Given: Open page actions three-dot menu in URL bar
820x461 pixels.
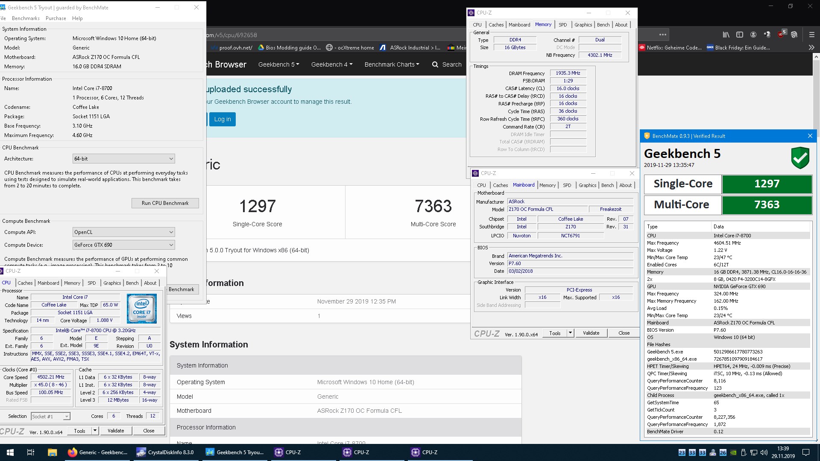Looking at the screenshot, I should point(663,35).
